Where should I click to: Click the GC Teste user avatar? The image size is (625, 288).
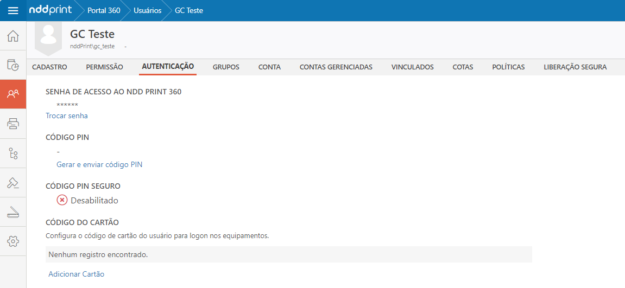tap(48, 37)
